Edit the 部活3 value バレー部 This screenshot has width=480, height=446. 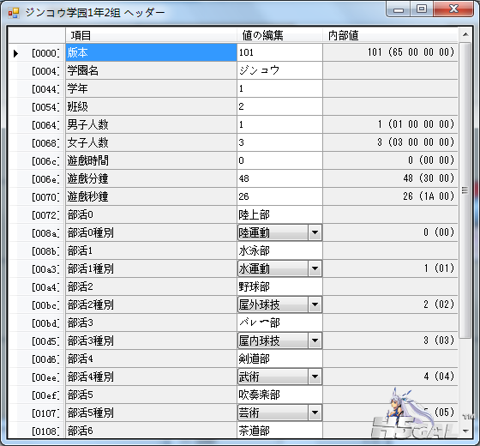coord(279,322)
